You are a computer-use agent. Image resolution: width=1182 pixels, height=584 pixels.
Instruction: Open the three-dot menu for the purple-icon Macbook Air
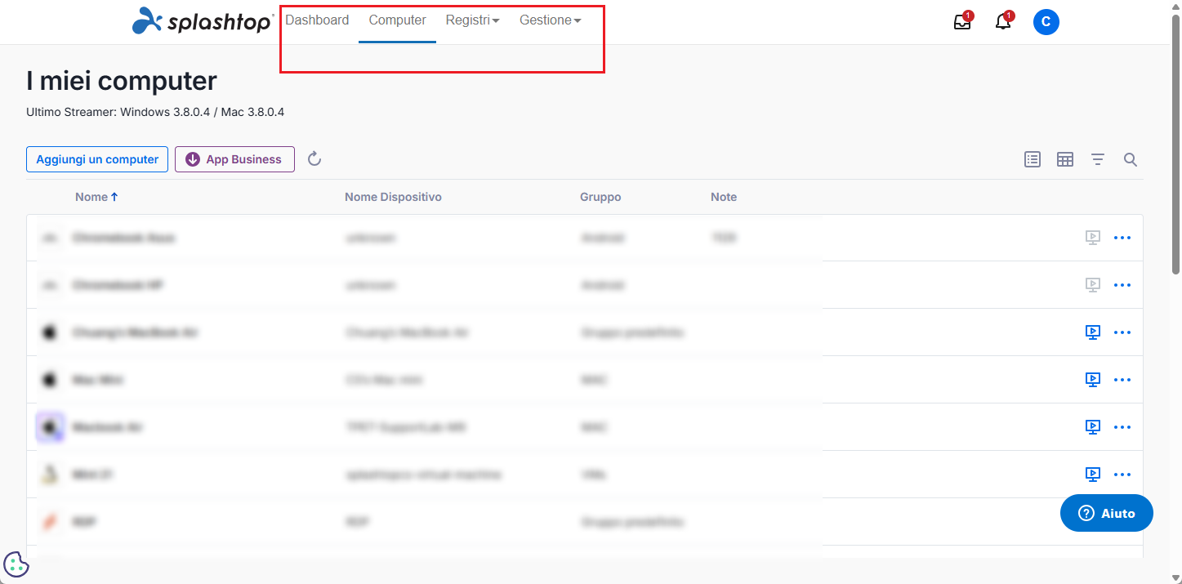[1122, 427]
